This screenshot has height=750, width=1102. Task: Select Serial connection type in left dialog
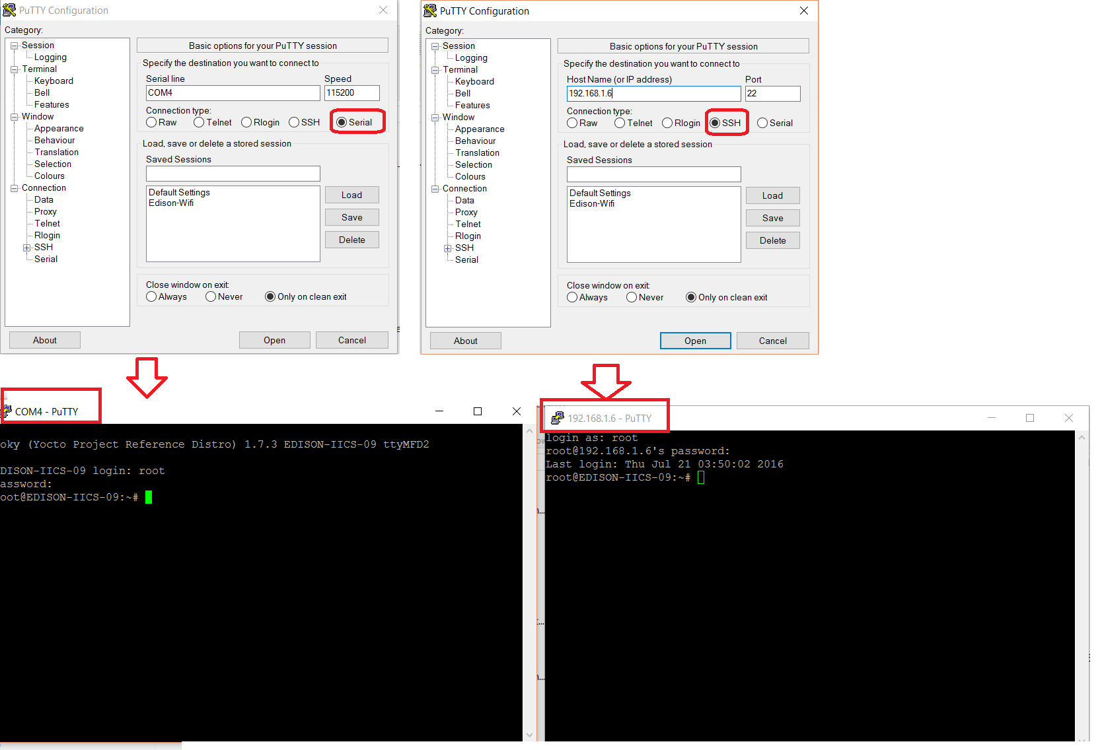342,122
